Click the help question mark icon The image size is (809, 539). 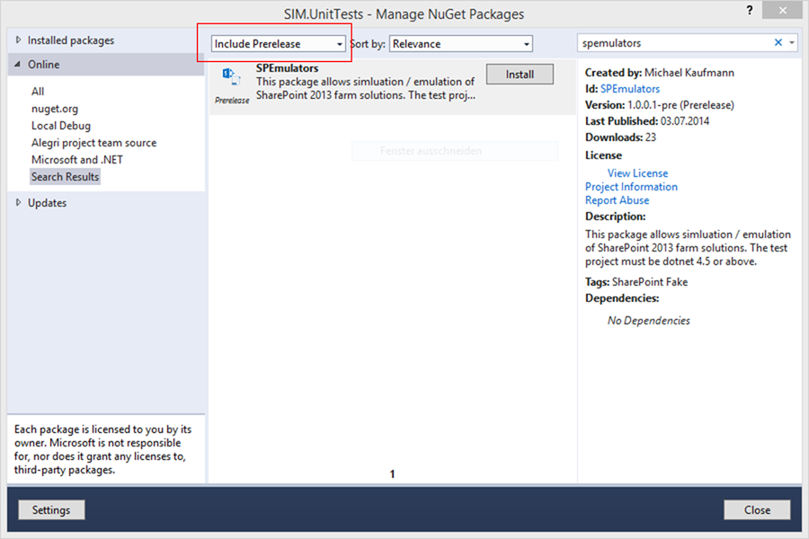click(x=750, y=11)
